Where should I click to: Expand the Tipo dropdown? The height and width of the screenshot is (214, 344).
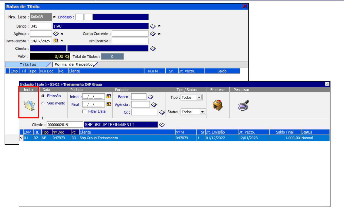[x=199, y=97]
